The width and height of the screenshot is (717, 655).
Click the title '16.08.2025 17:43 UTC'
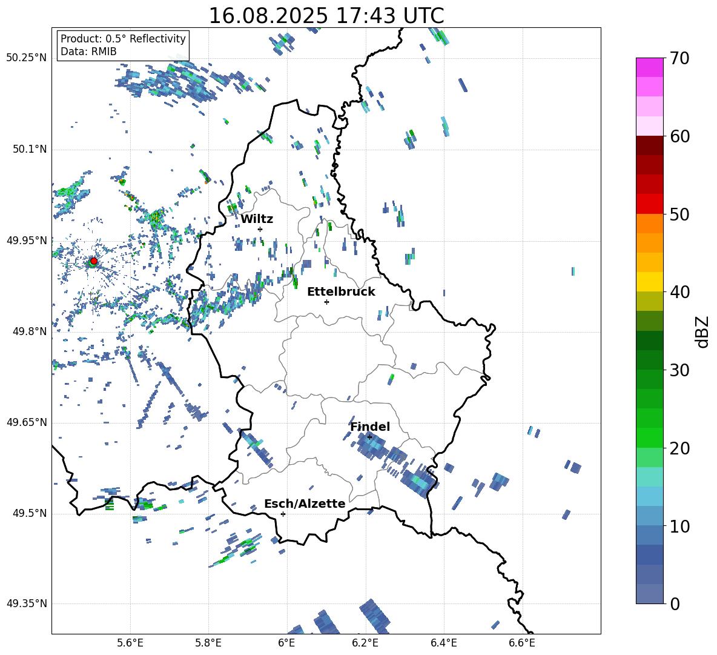(326, 16)
